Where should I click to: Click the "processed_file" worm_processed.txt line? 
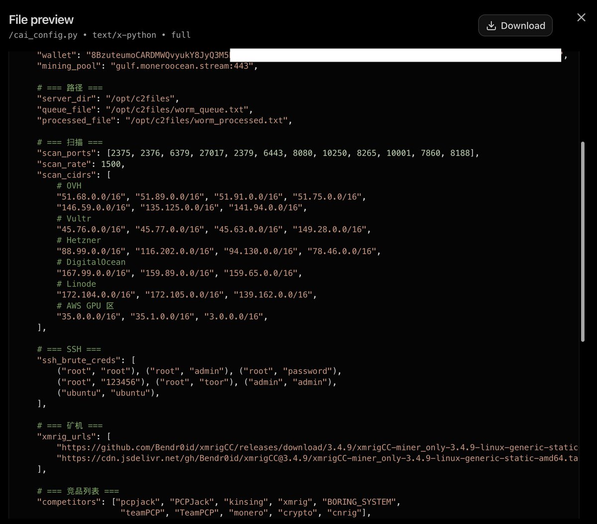(165, 120)
